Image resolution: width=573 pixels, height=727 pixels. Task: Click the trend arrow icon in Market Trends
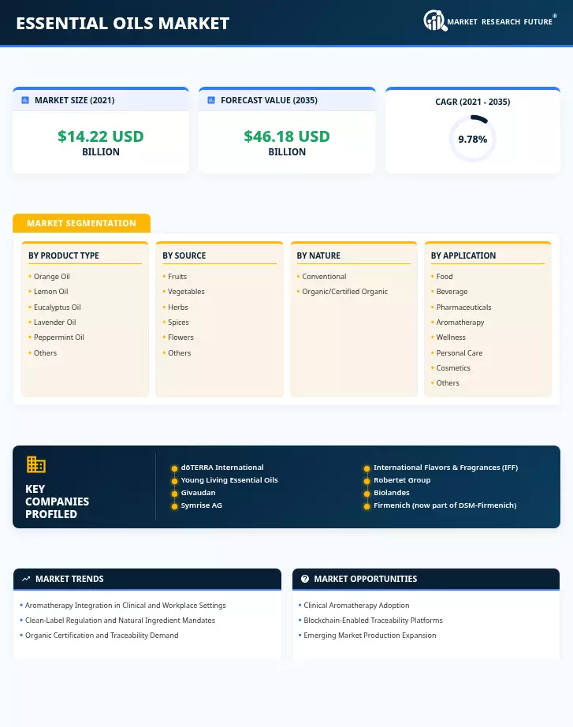pos(26,579)
